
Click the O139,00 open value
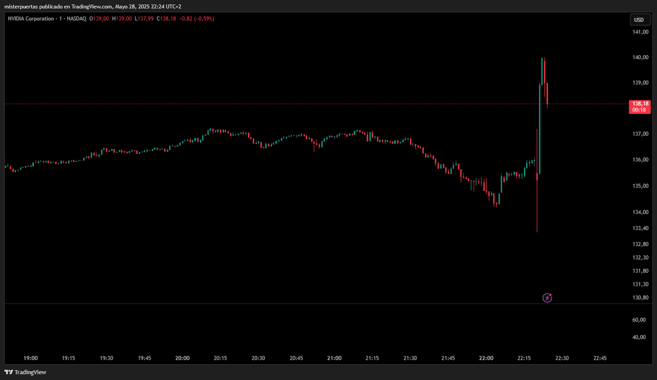click(99, 19)
